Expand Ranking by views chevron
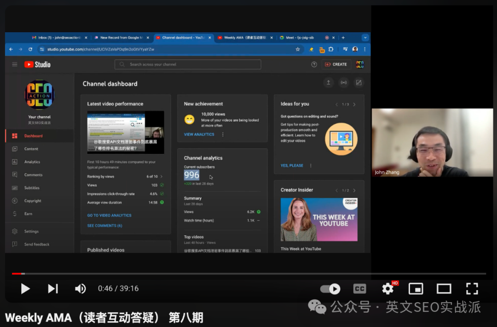The width and height of the screenshot is (497, 327). pos(162,176)
